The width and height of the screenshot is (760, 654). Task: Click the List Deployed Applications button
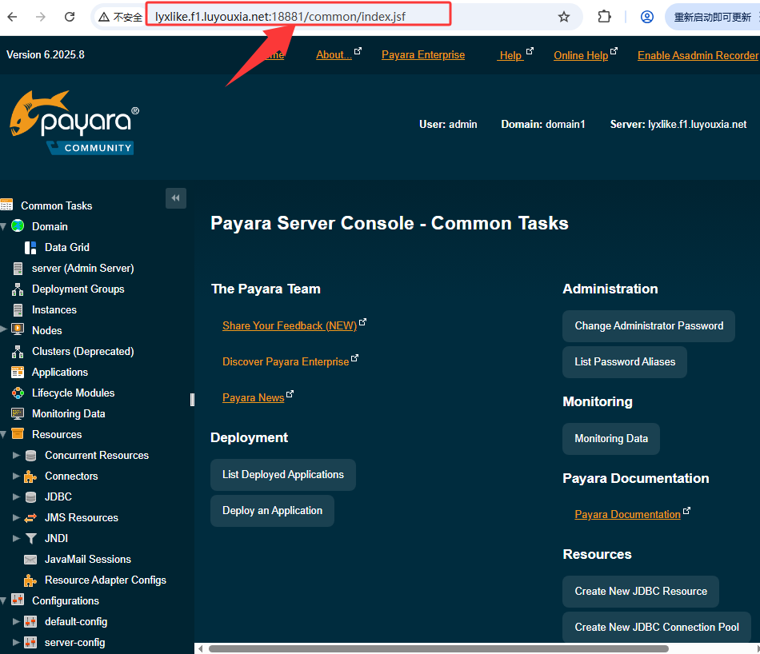pos(282,474)
